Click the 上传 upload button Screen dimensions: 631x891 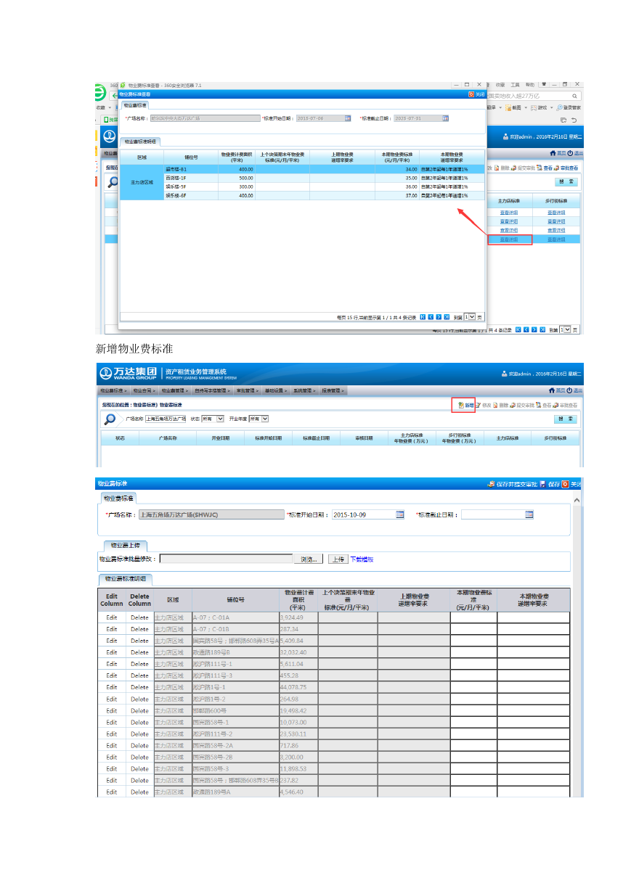point(338,559)
